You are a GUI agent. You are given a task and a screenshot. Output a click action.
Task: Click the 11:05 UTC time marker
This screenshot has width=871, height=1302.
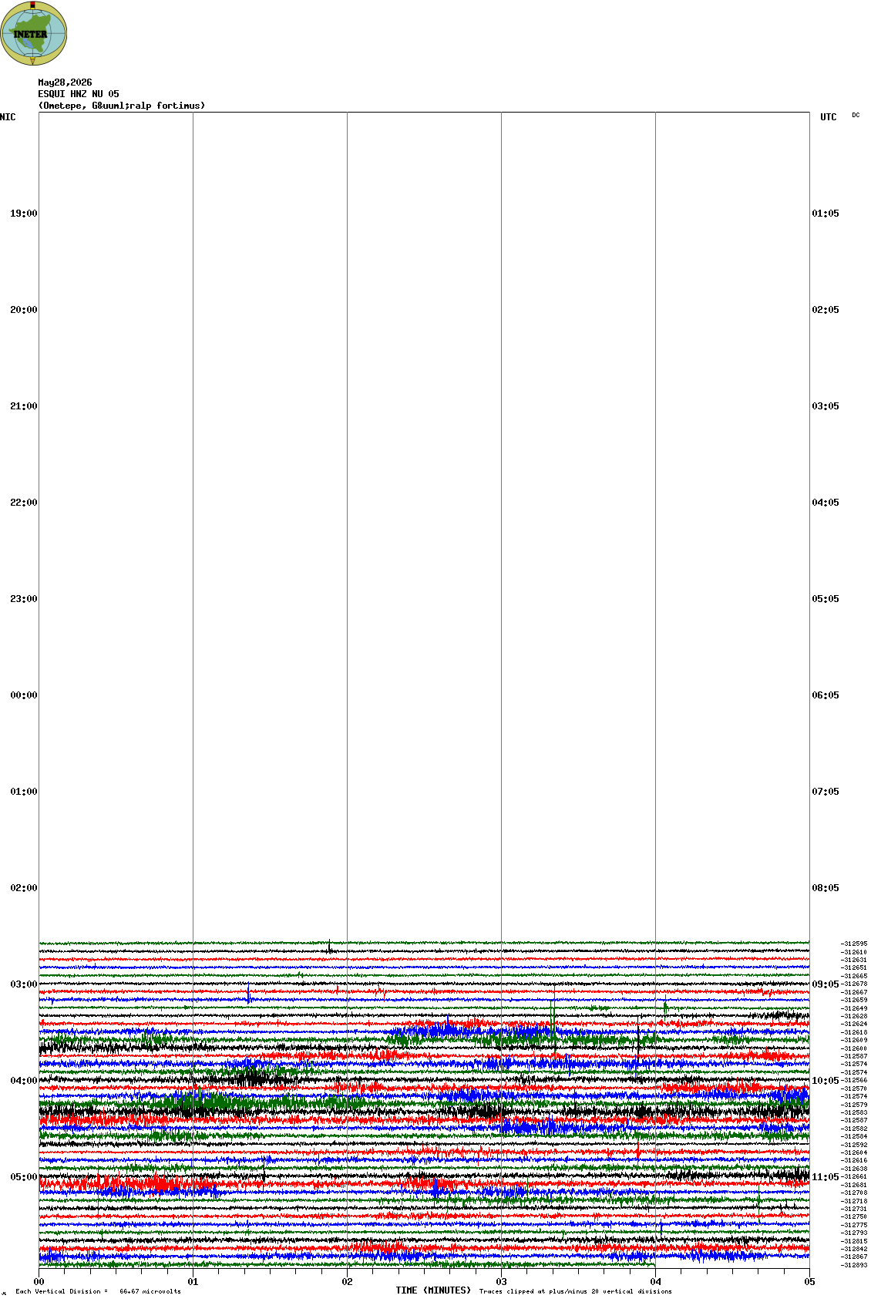coord(826,1177)
